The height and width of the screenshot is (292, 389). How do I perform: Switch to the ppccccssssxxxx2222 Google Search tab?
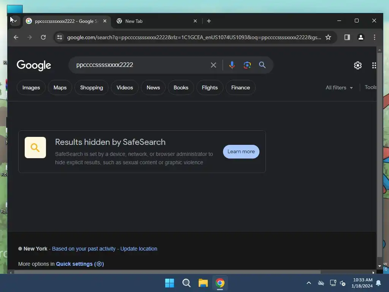click(x=66, y=21)
